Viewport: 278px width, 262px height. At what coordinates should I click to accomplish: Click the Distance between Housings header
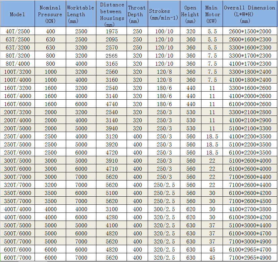[112, 14]
